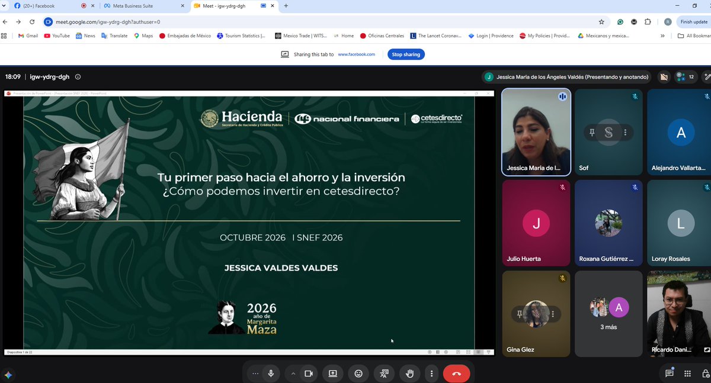Open the All Bookmarks folder
Image resolution: width=711 pixels, height=383 pixels.
pyautogui.click(x=694, y=36)
